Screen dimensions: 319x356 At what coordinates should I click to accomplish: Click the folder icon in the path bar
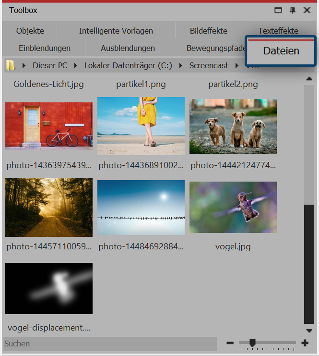click(10, 65)
